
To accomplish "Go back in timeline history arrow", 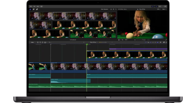I will pos(84,42).
